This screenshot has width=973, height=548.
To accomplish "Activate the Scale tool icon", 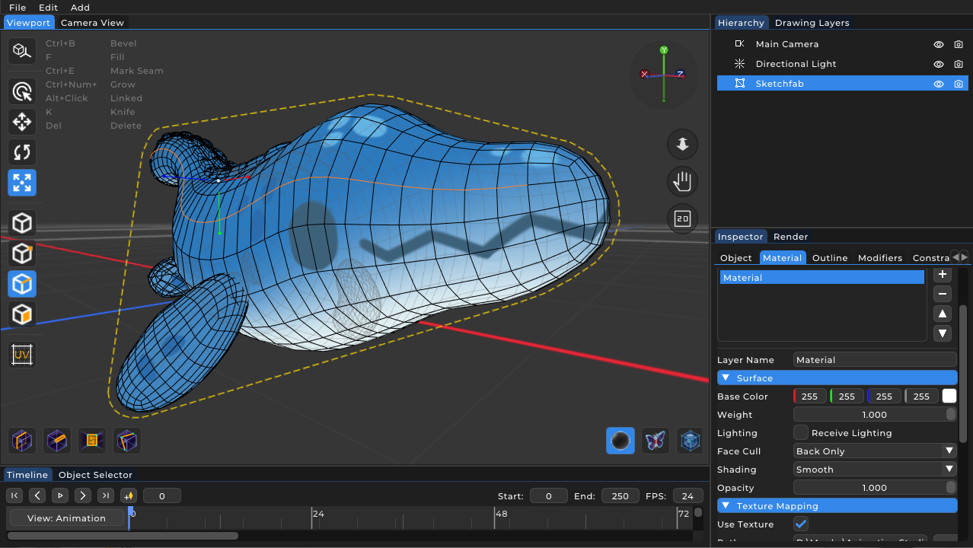I will click(22, 183).
